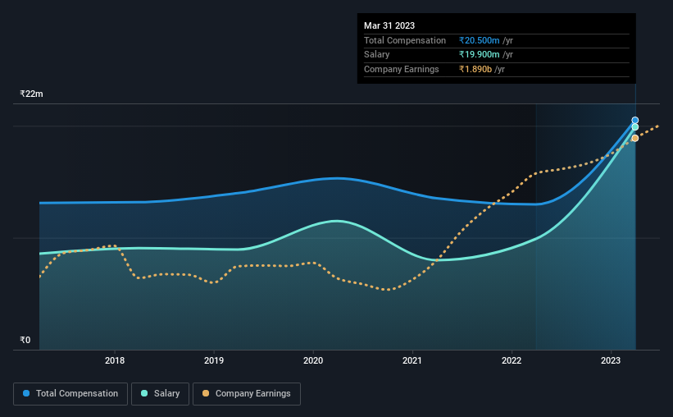Click the teal Salary data point marker
Viewport: 673px width, 417px height.
click(x=634, y=127)
